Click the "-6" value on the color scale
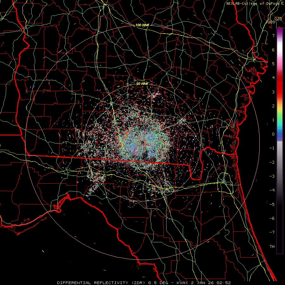 272,218
